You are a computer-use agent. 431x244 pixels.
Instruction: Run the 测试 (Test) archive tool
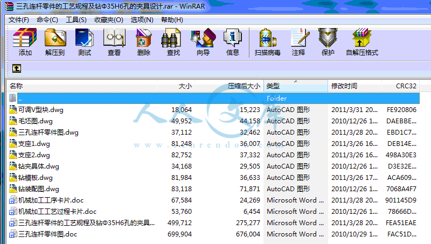[85, 38]
